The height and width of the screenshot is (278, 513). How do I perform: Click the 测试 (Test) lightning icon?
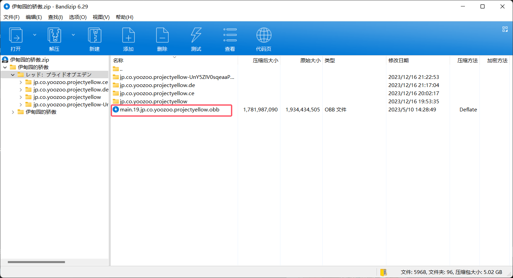pos(196,36)
